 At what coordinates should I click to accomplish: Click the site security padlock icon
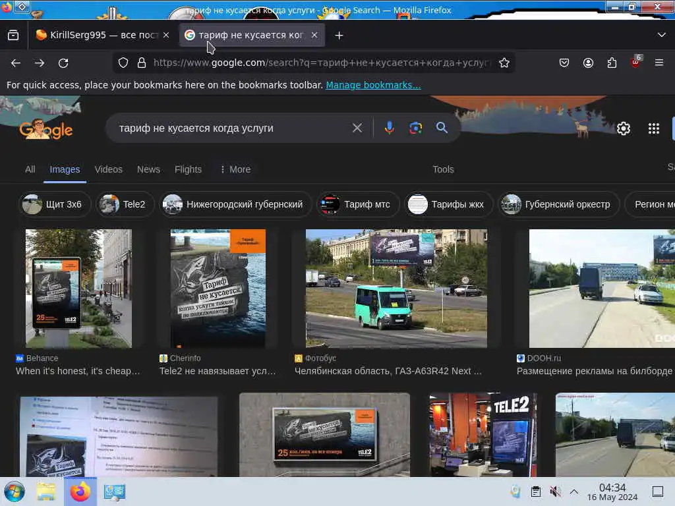pyautogui.click(x=142, y=63)
